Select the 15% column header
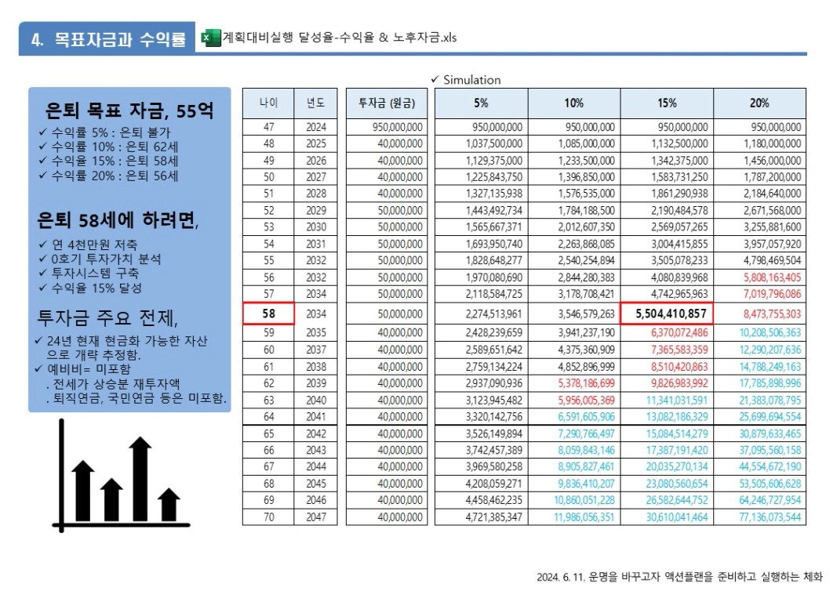837x591 pixels. [x=668, y=103]
